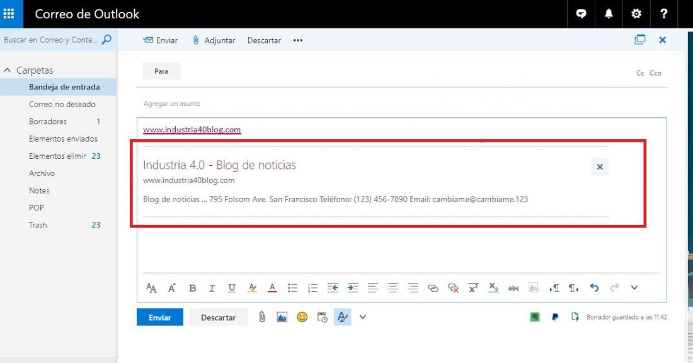The image size is (693, 363).
Task: Pick a text highlight color
Action: click(x=253, y=288)
